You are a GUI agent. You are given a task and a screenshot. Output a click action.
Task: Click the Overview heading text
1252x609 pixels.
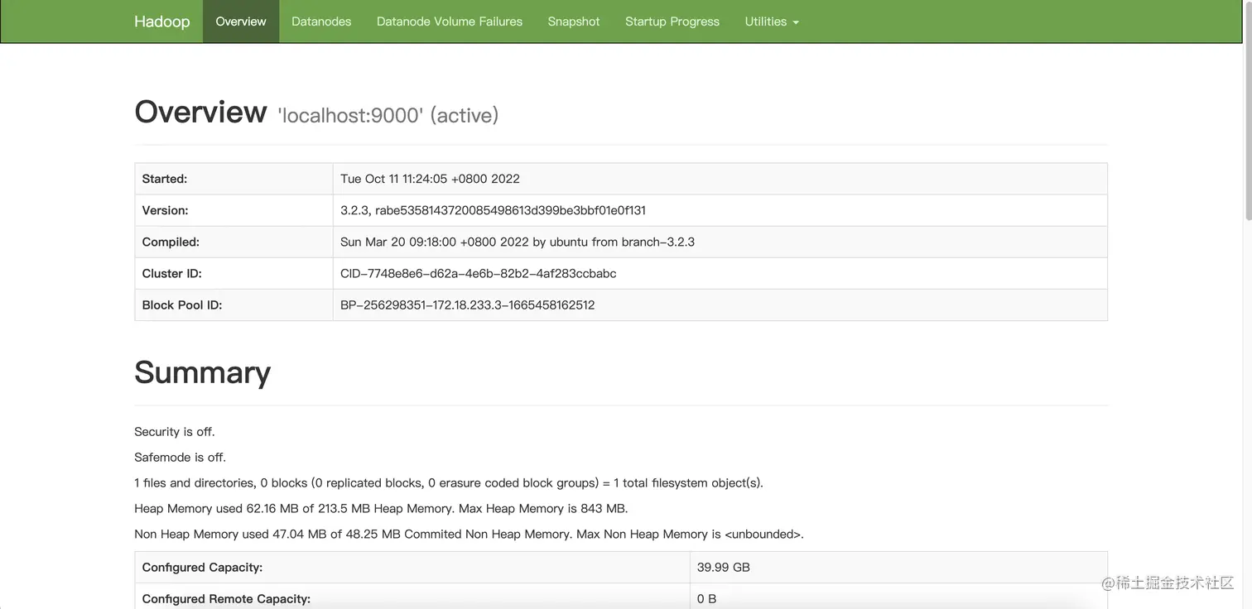coord(201,112)
